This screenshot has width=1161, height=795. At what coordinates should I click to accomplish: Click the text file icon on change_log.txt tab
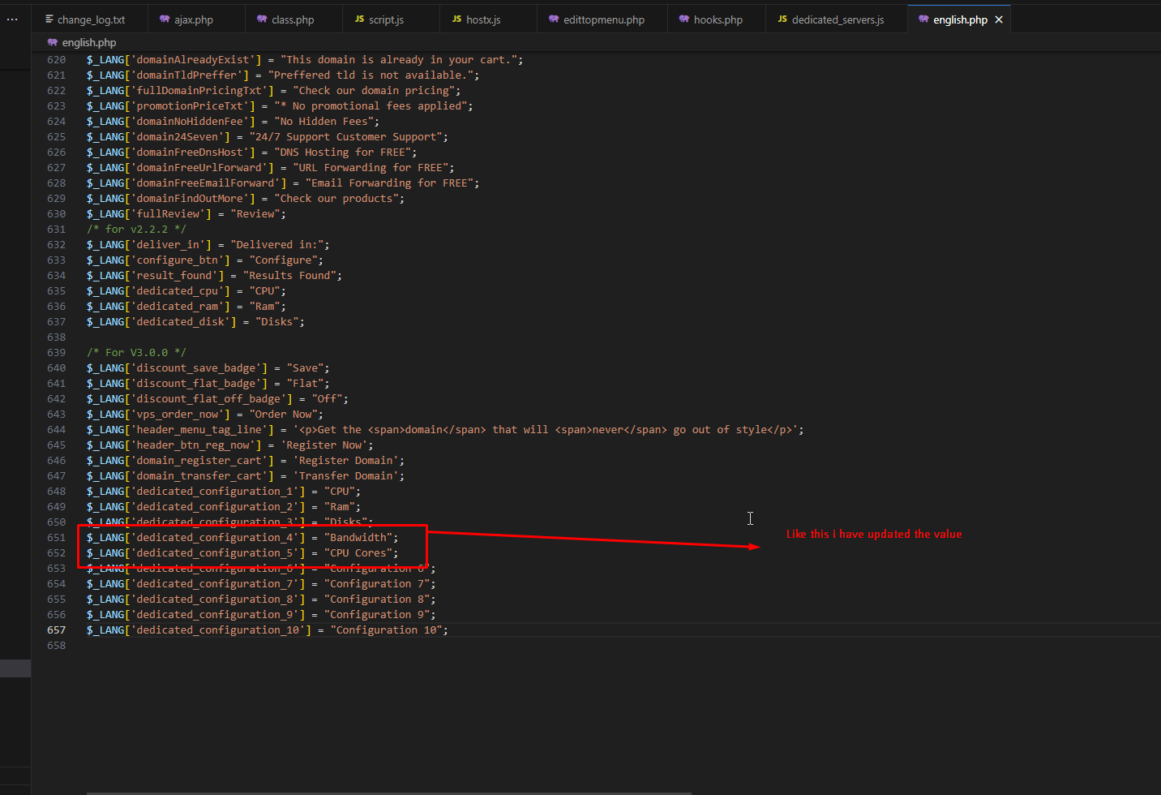(x=49, y=19)
